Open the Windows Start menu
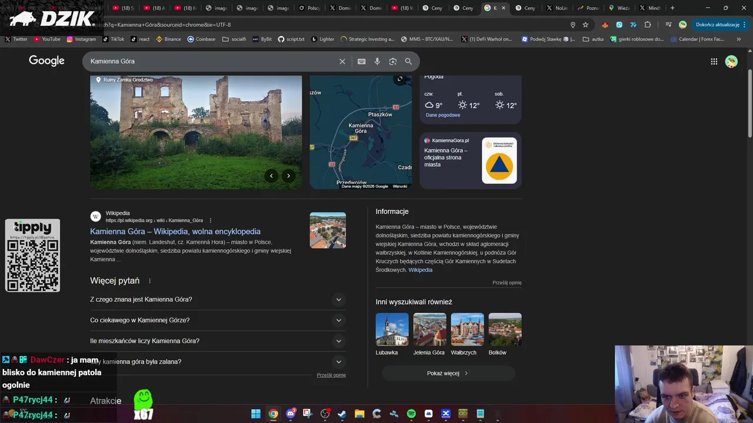The width and height of the screenshot is (753, 423). pyautogui.click(x=256, y=414)
